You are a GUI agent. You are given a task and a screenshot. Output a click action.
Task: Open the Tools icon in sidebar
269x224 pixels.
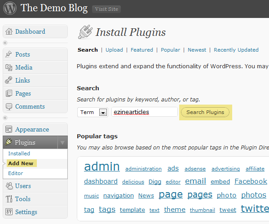pos(9,199)
